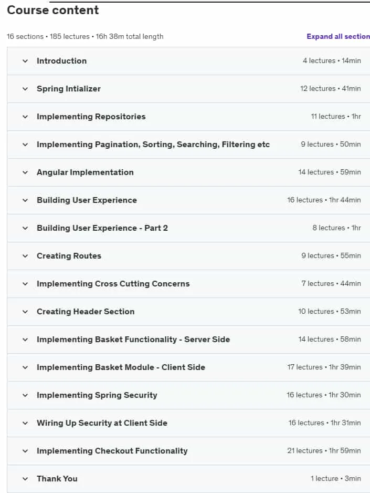
Task: Click chevron beside Building User Experience - Part 2
Action: [x=25, y=228]
